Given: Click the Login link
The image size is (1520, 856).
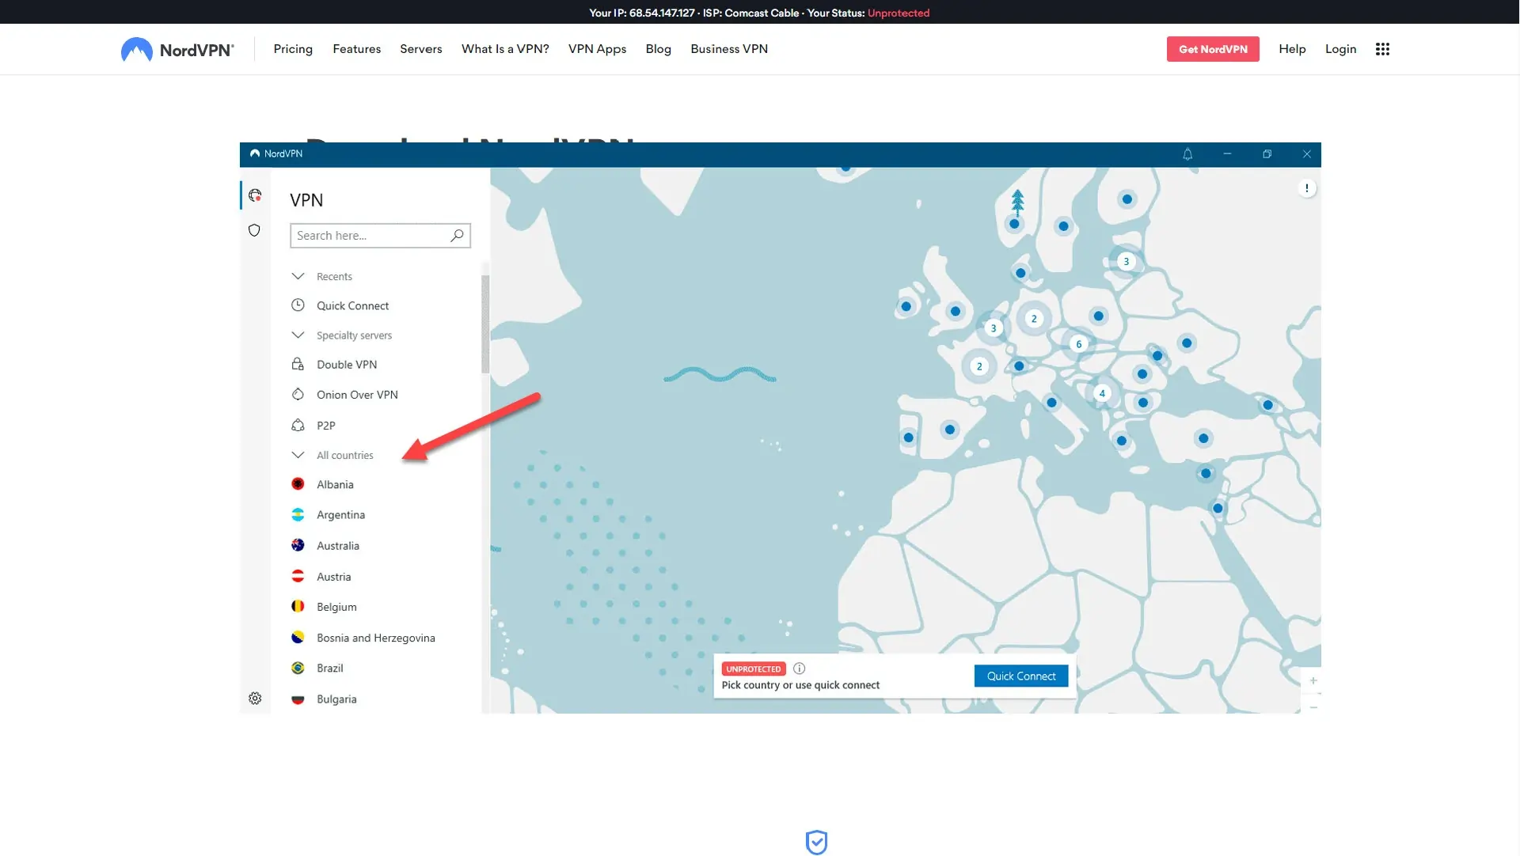Looking at the screenshot, I should (1340, 49).
